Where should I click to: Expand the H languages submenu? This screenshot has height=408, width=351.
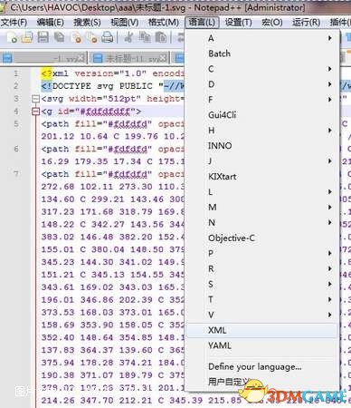coord(261,131)
